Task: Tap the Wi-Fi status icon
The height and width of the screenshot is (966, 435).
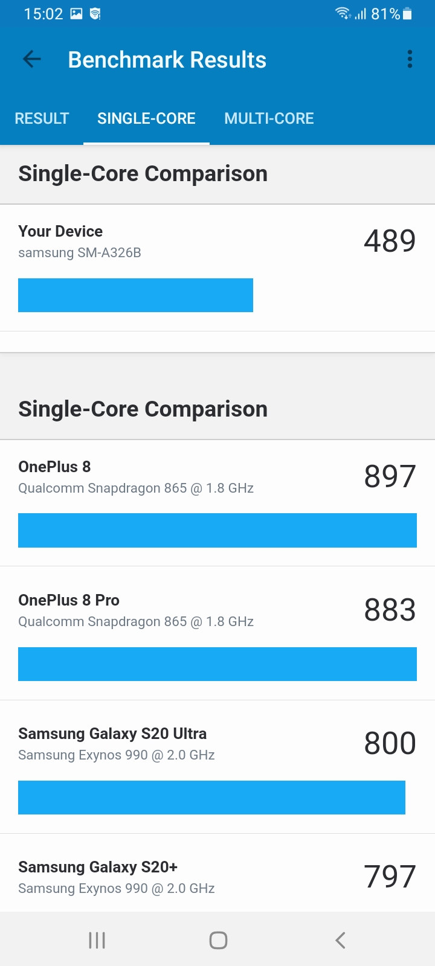Action: pyautogui.click(x=343, y=13)
